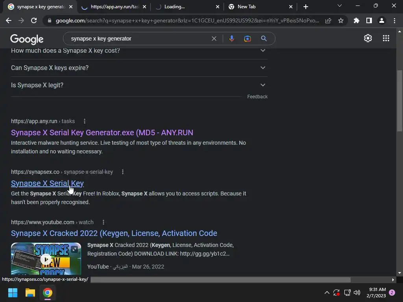403x302 pixels.
Task: Click the scroll right arrow at bottom
Action: [x=393, y=280]
